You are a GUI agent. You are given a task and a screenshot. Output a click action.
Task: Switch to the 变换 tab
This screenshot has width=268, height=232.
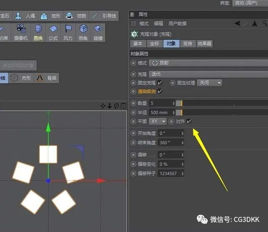[188, 44]
